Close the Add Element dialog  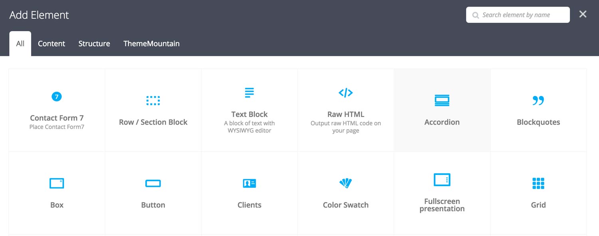583,14
